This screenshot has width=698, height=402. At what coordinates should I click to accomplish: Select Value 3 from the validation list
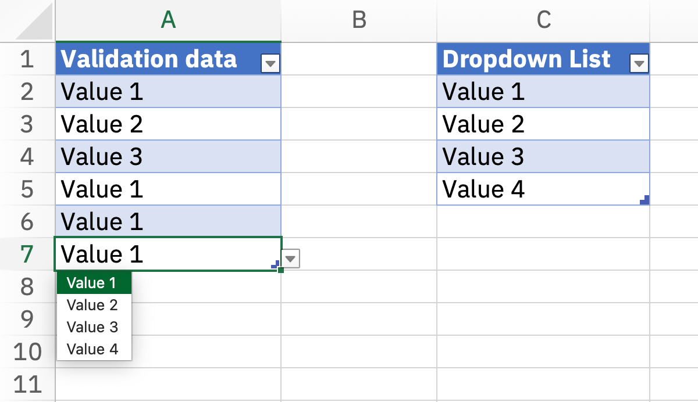click(93, 326)
